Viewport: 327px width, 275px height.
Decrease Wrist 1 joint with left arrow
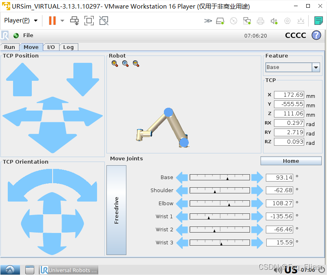[182, 217]
